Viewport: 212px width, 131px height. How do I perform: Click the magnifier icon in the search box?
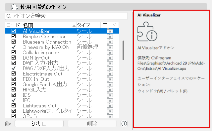tap(9, 16)
